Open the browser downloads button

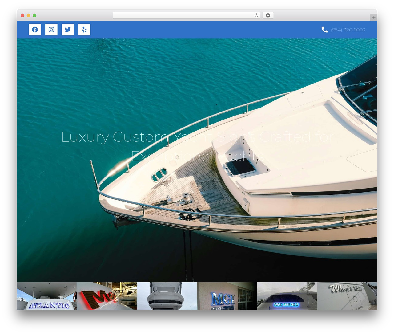coord(268,15)
